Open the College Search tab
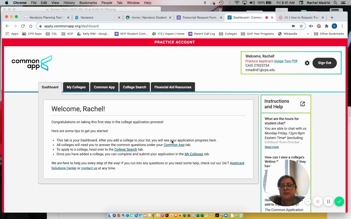 (x=135, y=87)
